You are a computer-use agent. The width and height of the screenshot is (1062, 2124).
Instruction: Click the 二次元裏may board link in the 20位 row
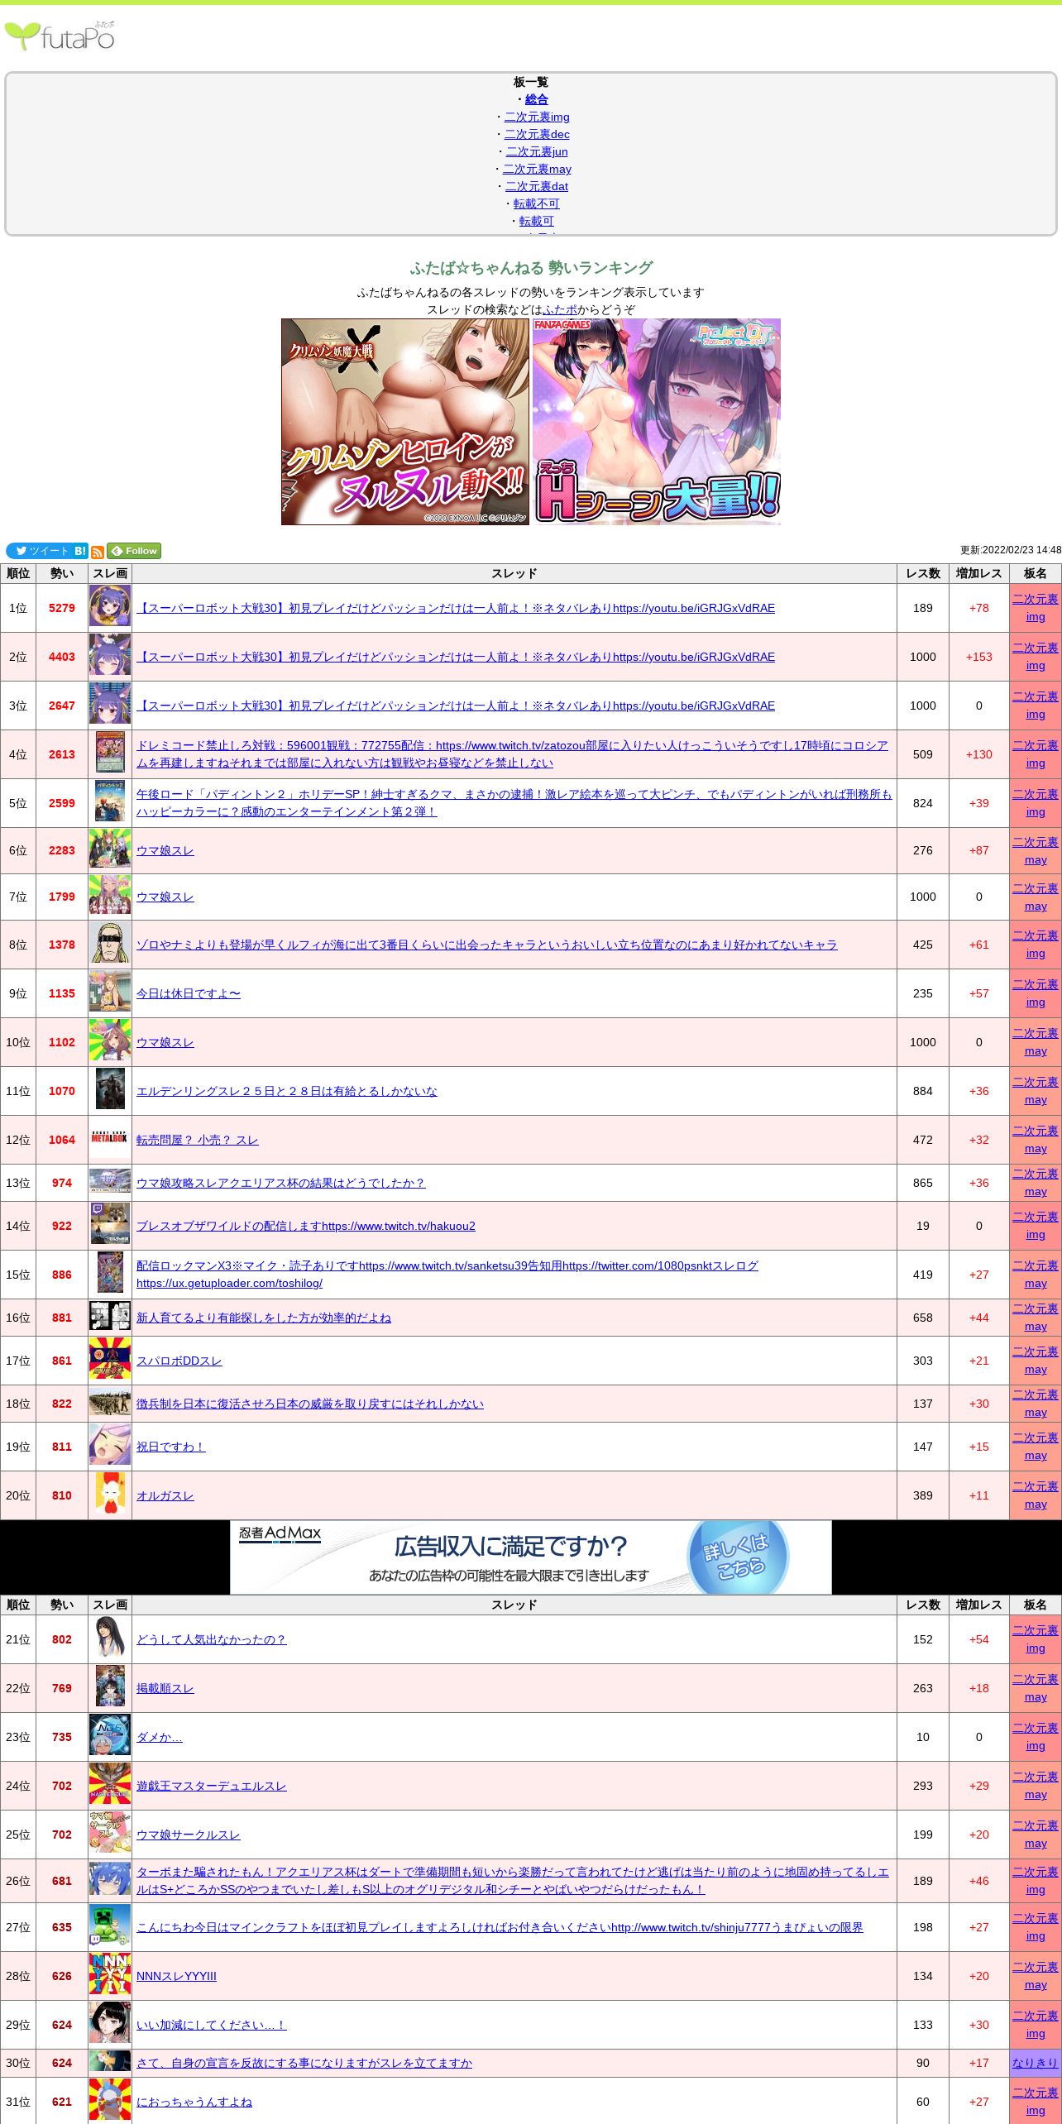pos(1036,1495)
